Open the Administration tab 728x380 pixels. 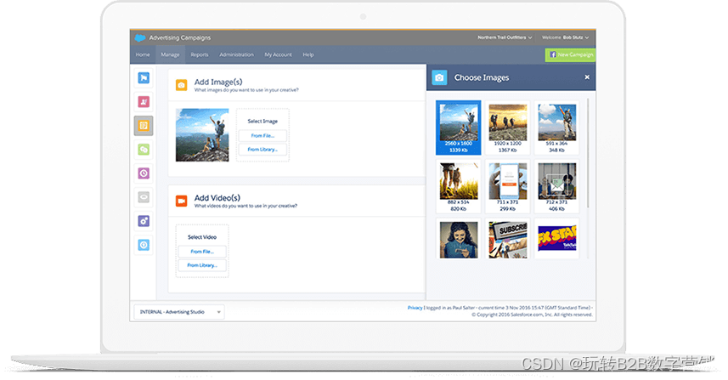[236, 54]
